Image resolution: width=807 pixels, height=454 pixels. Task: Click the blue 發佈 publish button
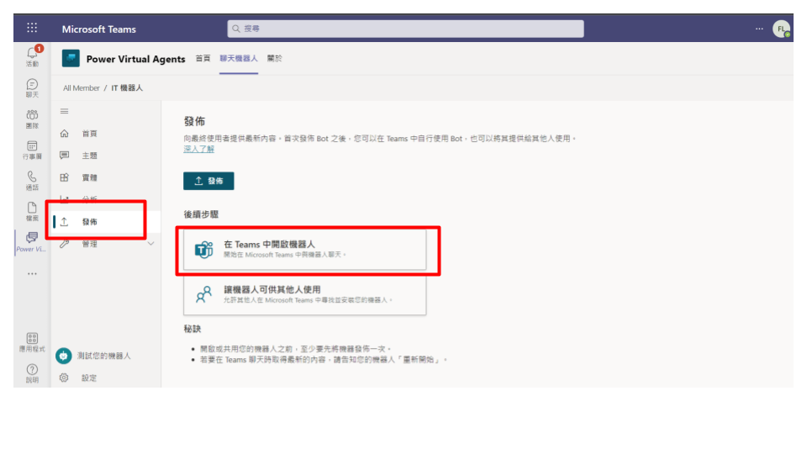click(x=208, y=181)
